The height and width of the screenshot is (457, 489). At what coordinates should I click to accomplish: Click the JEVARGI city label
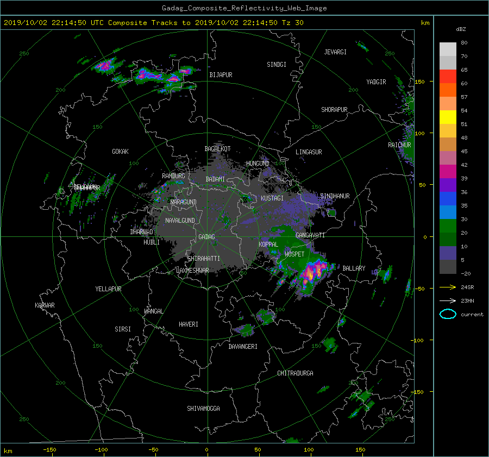click(x=335, y=52)
